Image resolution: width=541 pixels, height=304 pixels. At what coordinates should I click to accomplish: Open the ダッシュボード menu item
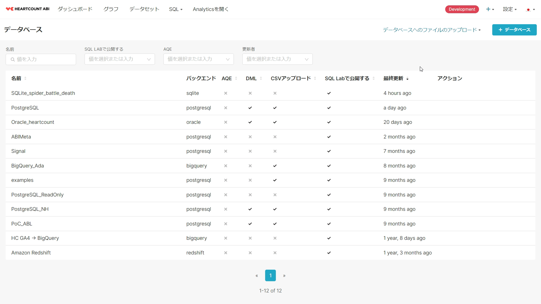click(x=75, y=9)
